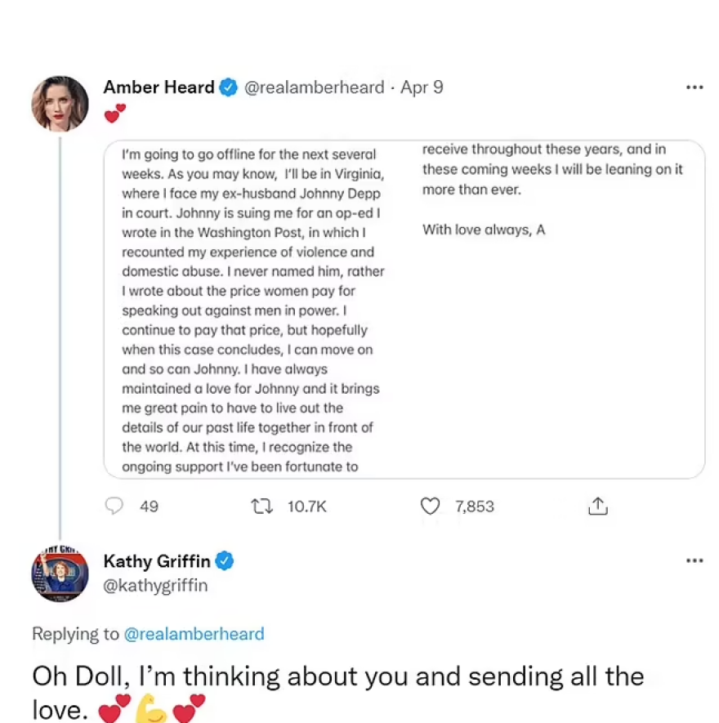719x723 pixels.
Task: Open more options on Amber Heard's tweet
Action: pyautogui.click(x=694, y=87)
